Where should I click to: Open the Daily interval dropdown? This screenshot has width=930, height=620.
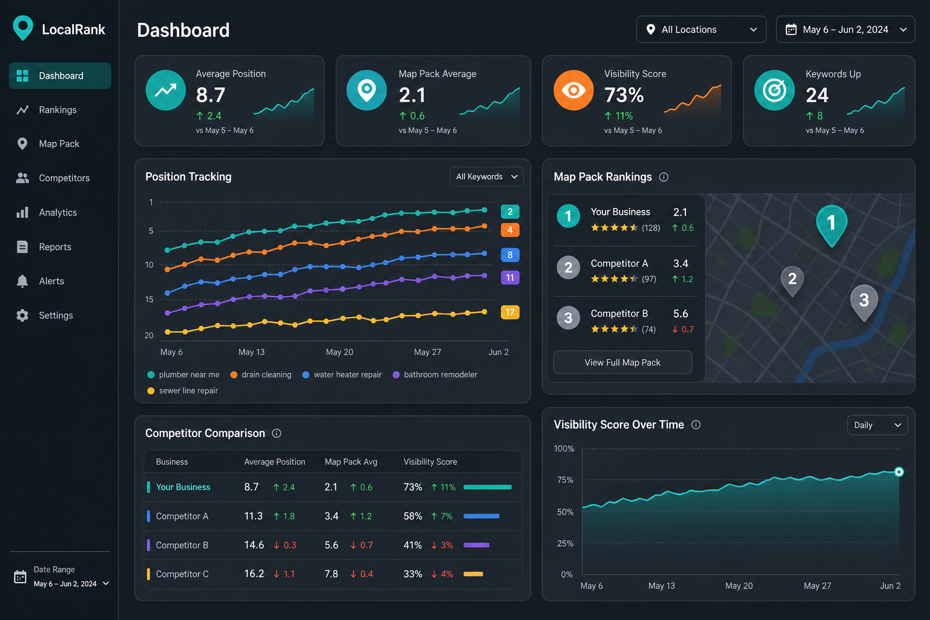[877, 425]
